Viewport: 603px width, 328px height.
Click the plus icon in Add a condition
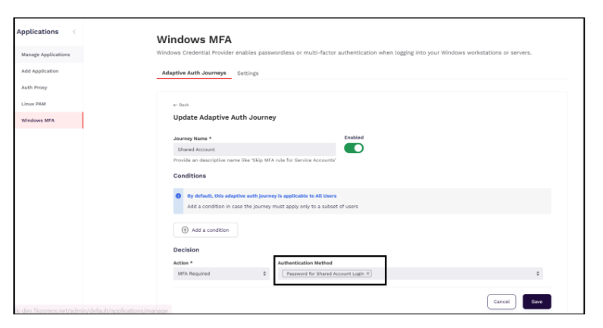point(185,230)
